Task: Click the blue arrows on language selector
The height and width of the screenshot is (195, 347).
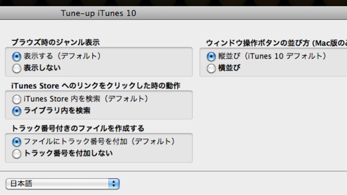Action: (x=114, y=184)
